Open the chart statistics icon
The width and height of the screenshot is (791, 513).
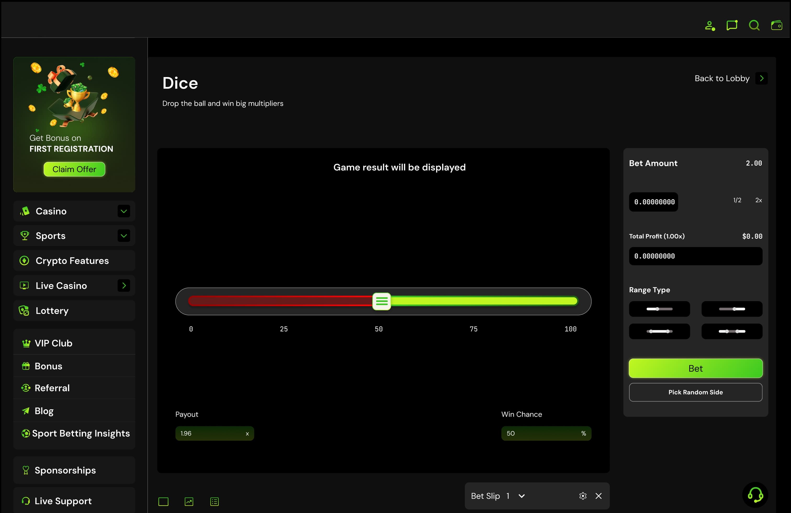coord(189,502)
